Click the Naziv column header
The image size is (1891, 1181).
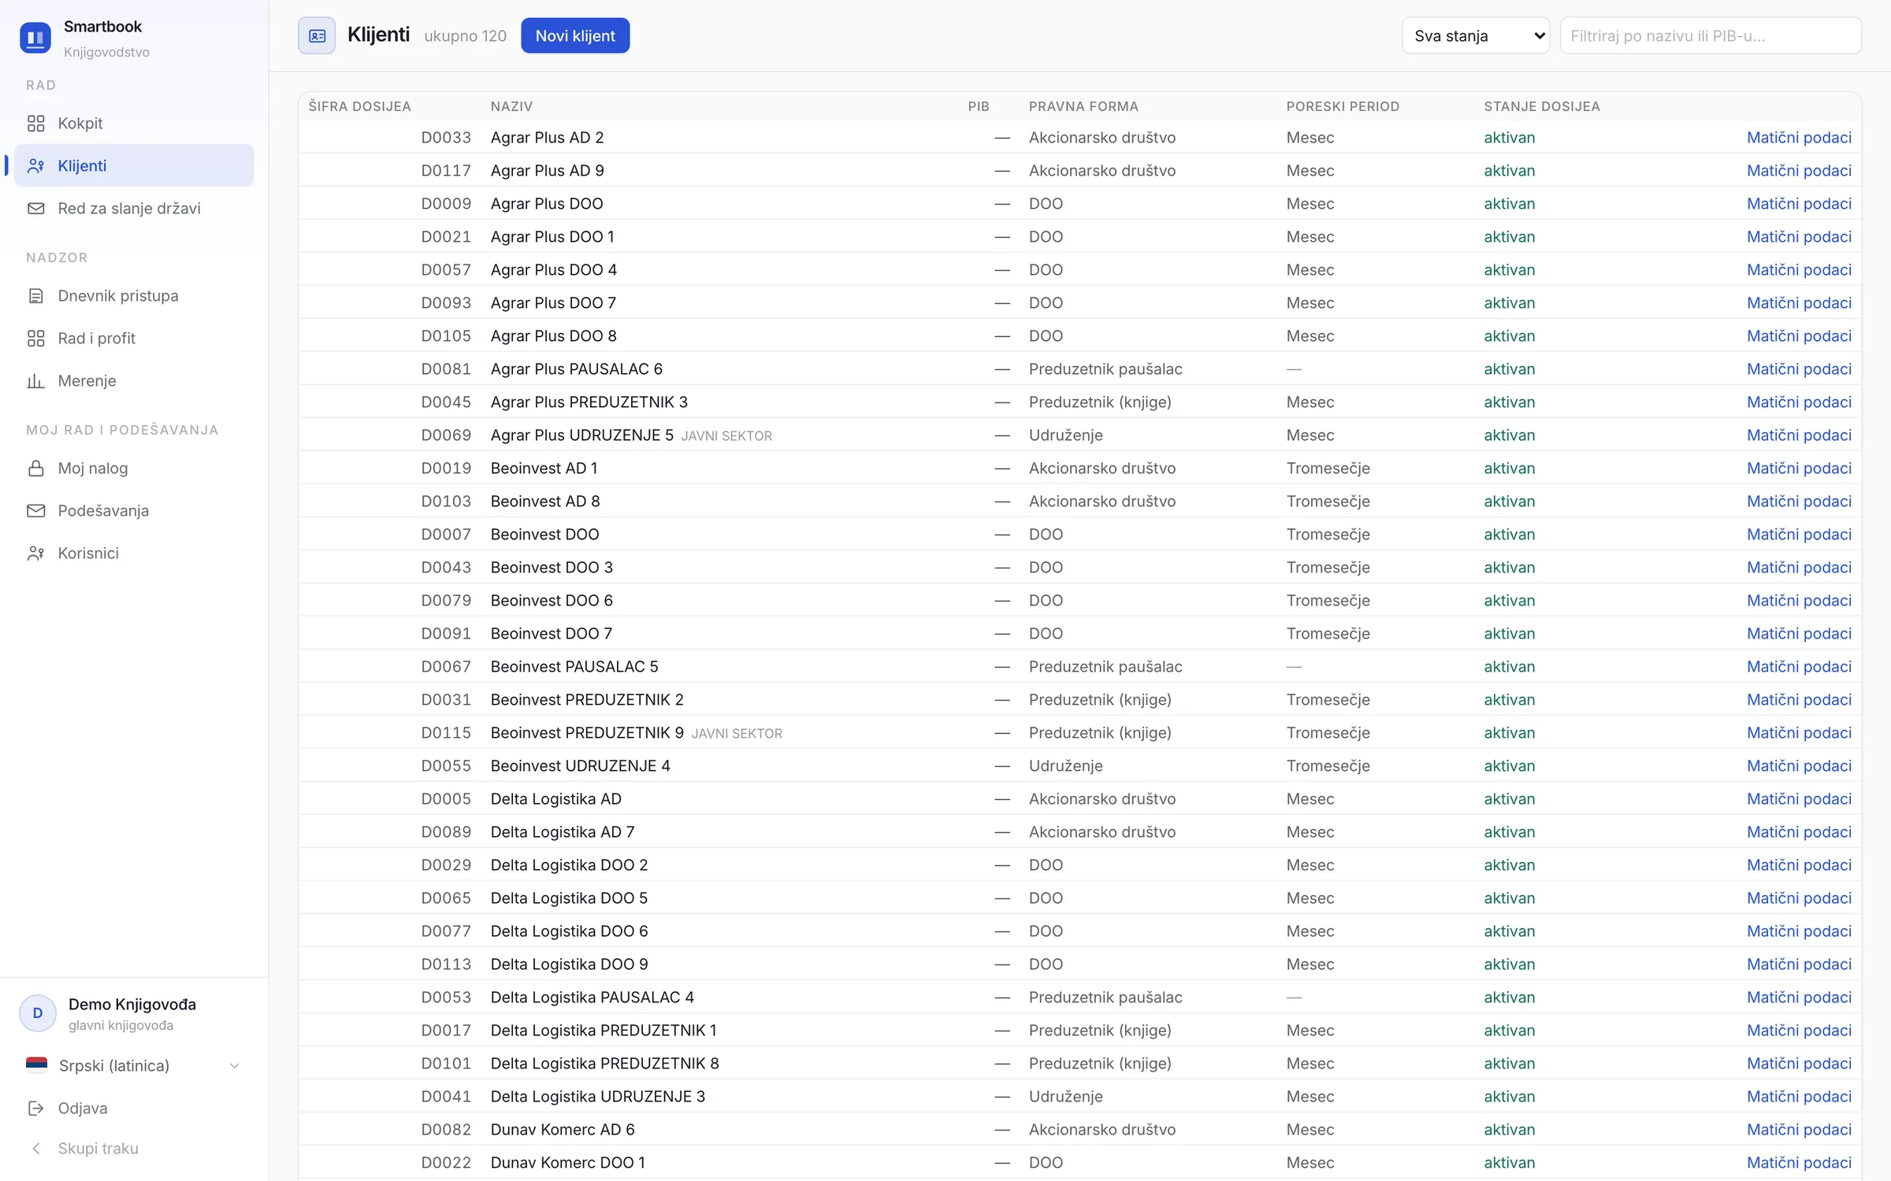(x=511, y=106)
